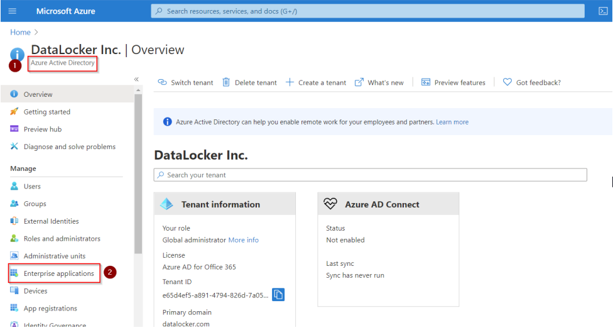Screen dimensions: 613x330
Task: Click the Azure AD Connect heartbeat icon
Action: pos(330,204)
